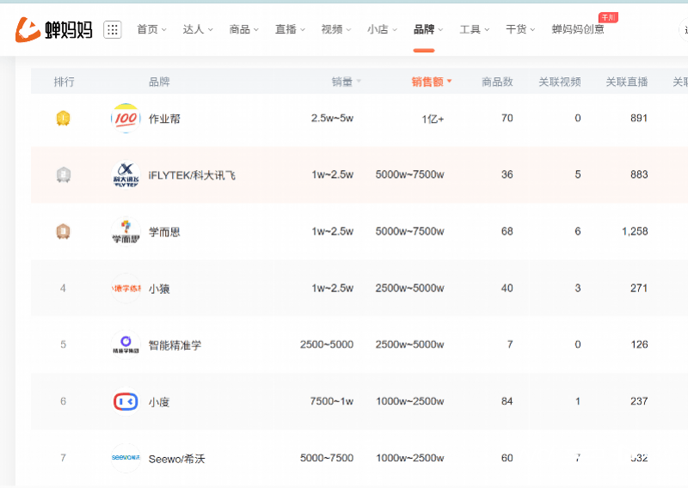This screenshot has height=488, width=688.
Task: Click the gold rank 1 medal
Action: 63,119
